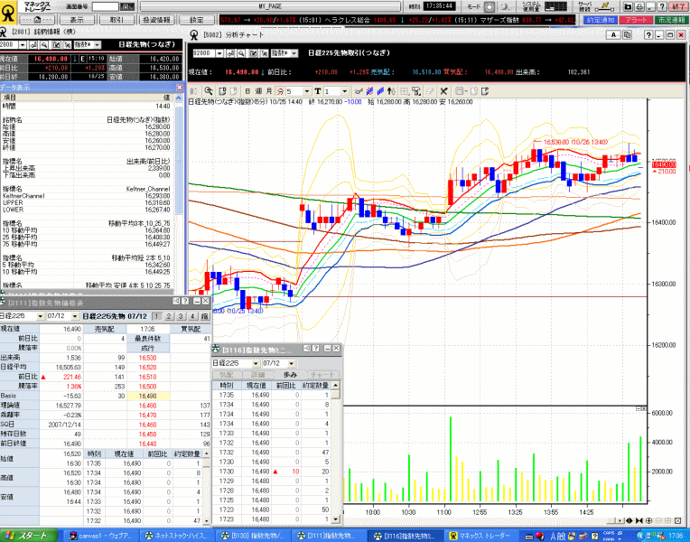Switch to 歩み tab in mini futures window
This screenshot has width=690, height=542.
tap(290, 375)
